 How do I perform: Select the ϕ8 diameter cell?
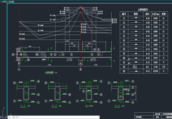147,67
